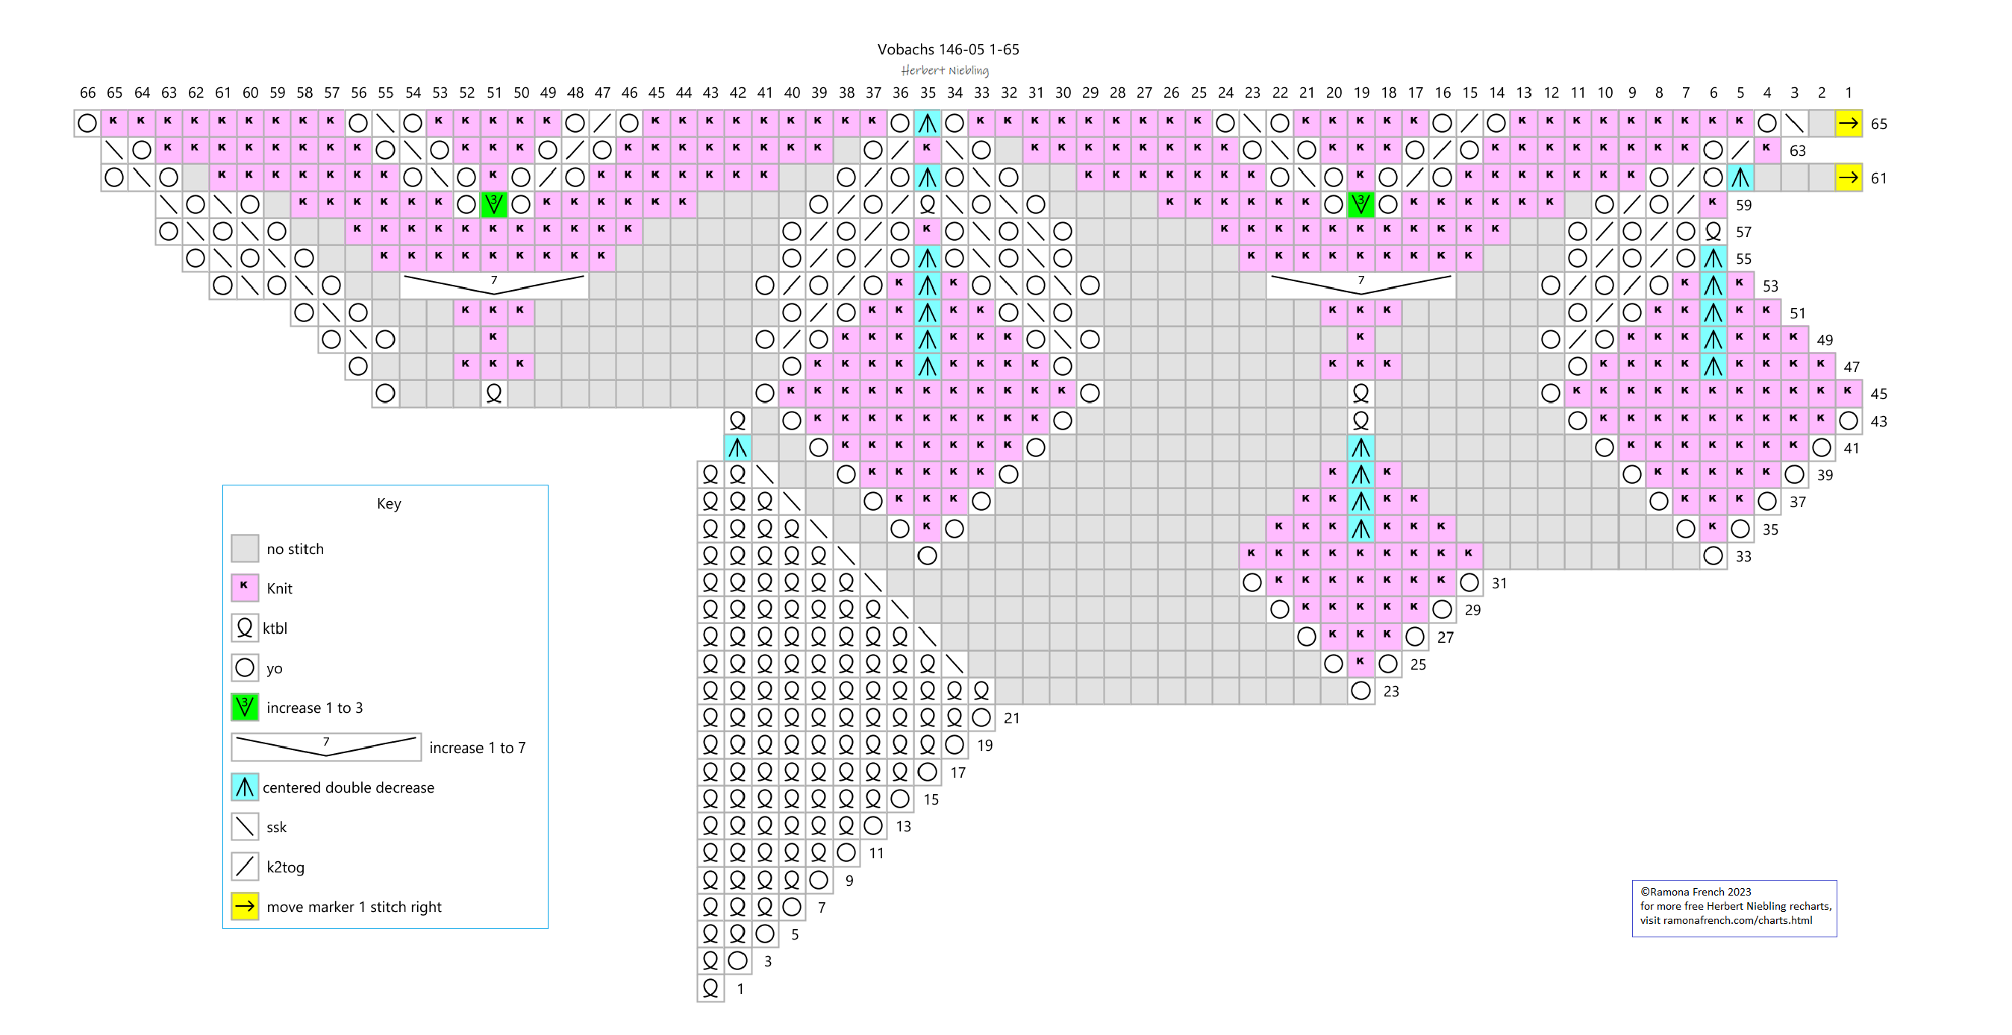The height and width of the screenshot is (1035, 2012).
Task: Click yellow arrow cell on row 61
Action: pos(1848,178)
